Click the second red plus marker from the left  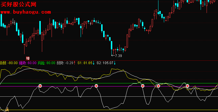tap(96, 86)
